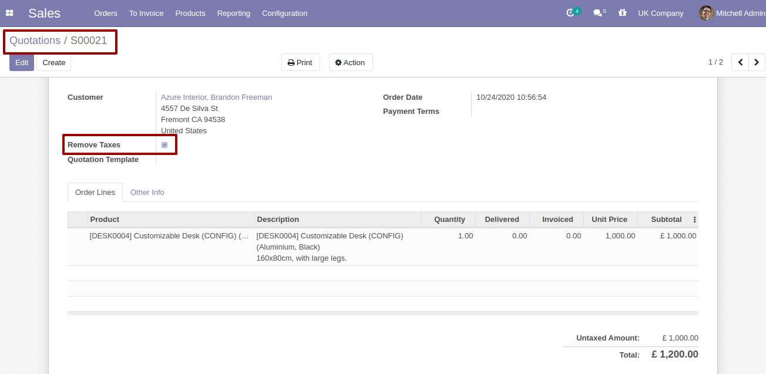The width and height of the screenshot is (766, 374).
Task: Click the Untaxed Amount value
Action: pos(680,338)
